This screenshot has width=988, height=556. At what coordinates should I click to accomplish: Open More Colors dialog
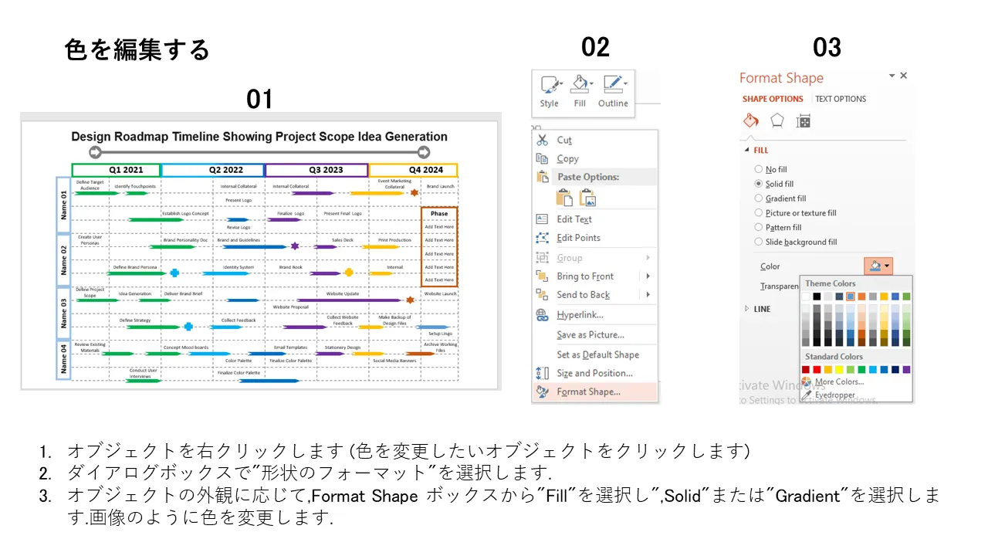click(x=838, y=381)
